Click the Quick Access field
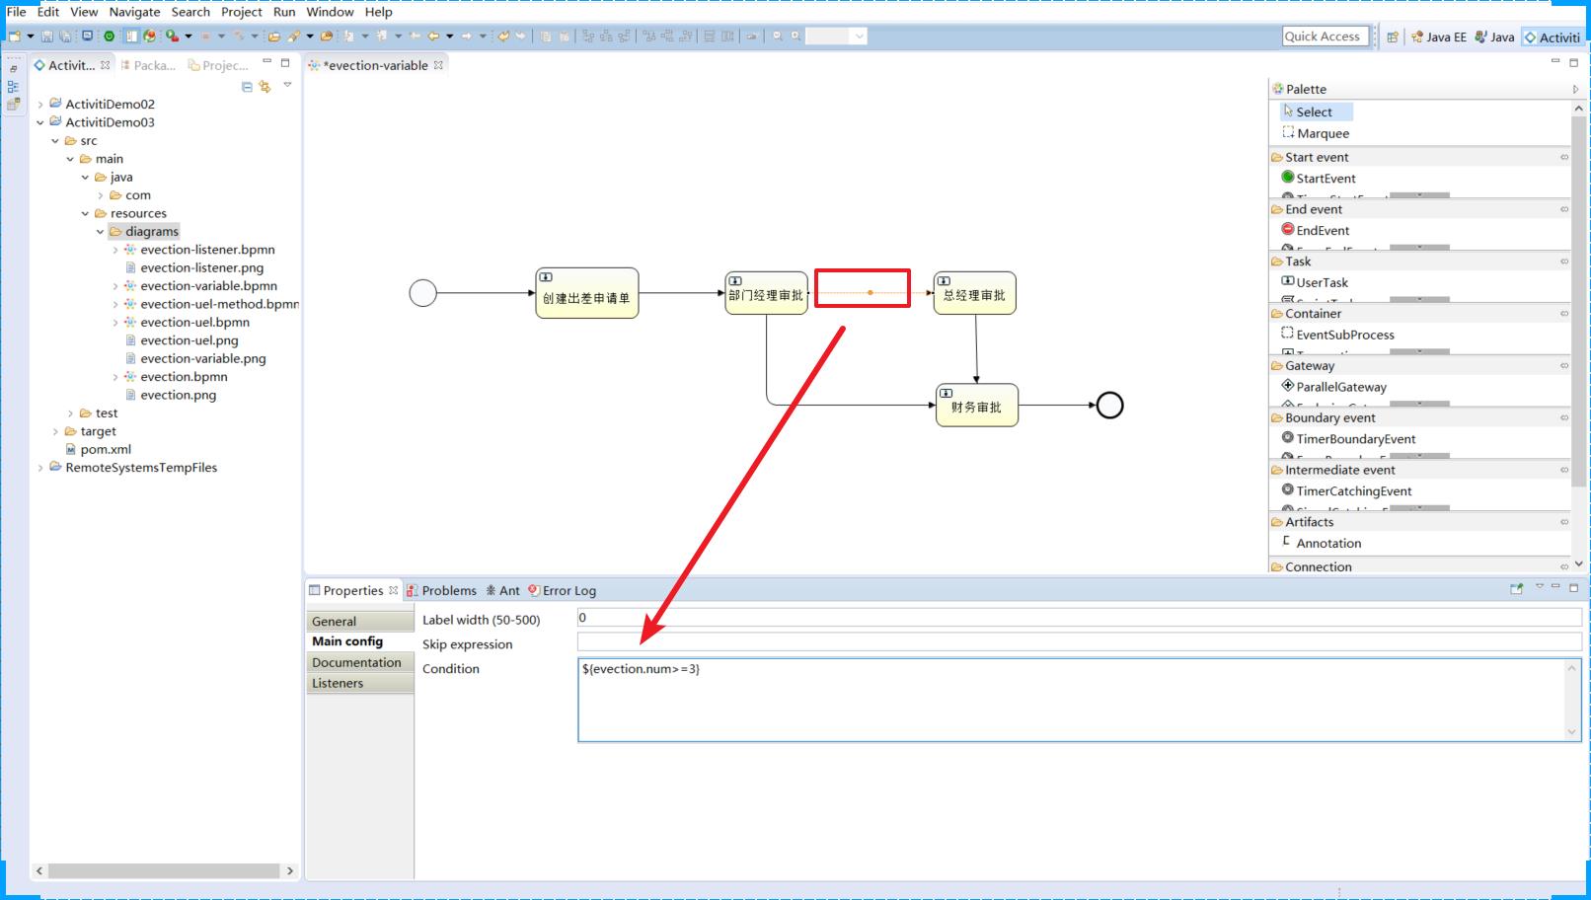 pyautogui.click(x=1326, y=37)
